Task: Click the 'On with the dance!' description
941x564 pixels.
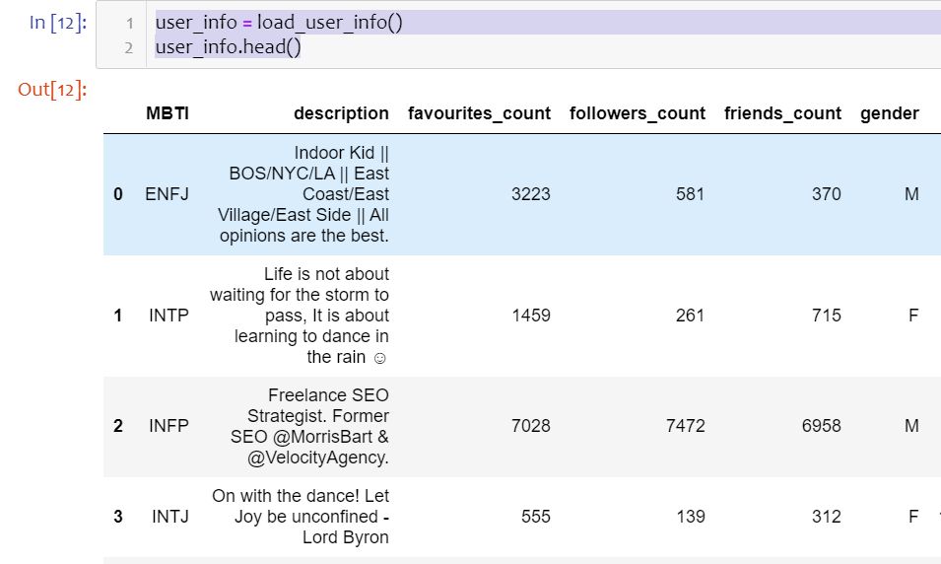Action: pyautogui.click(x=301, y=517)
